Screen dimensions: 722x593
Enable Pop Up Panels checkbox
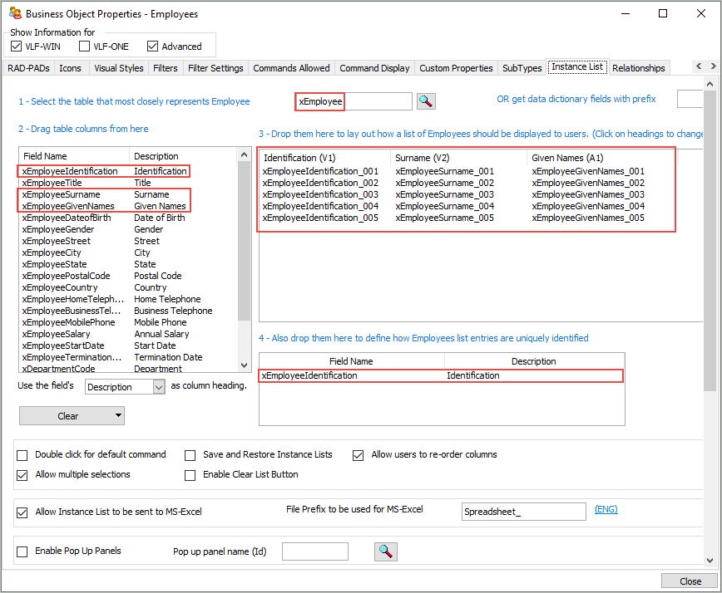pyautogui.click(x=22, y=551)
